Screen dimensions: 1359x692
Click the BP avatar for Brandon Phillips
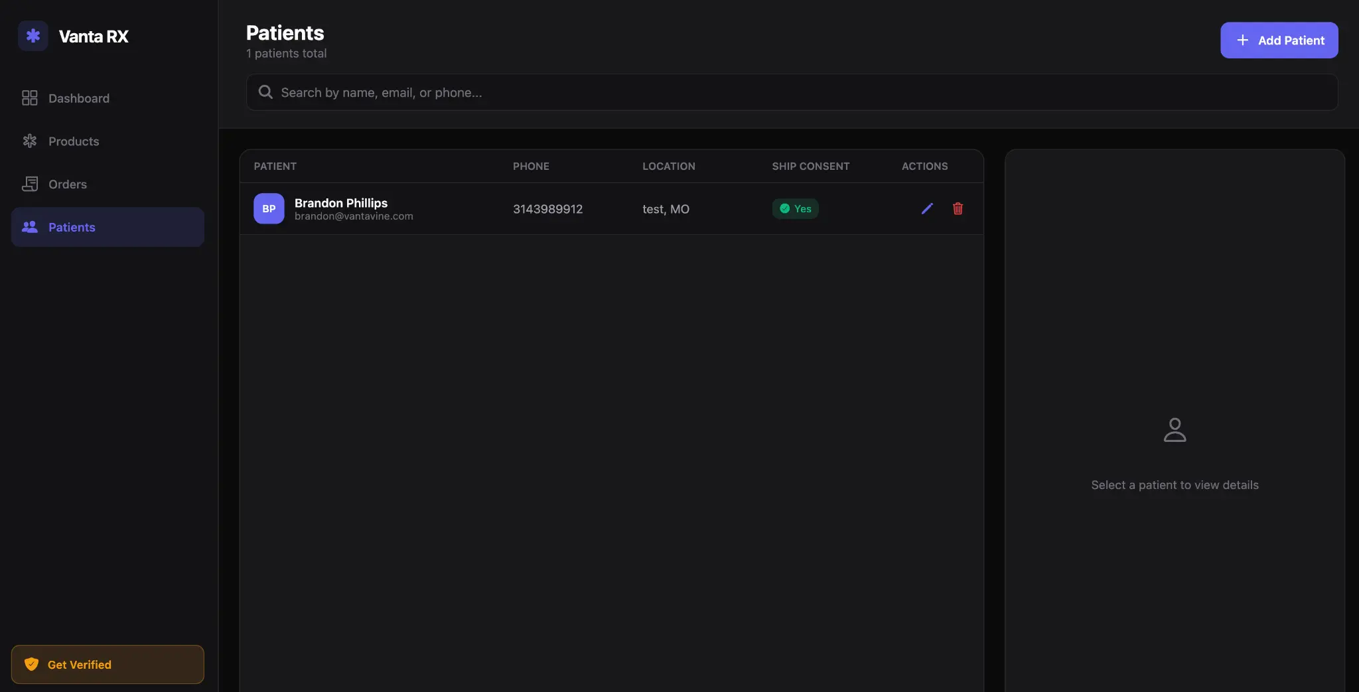click(268, 208)
